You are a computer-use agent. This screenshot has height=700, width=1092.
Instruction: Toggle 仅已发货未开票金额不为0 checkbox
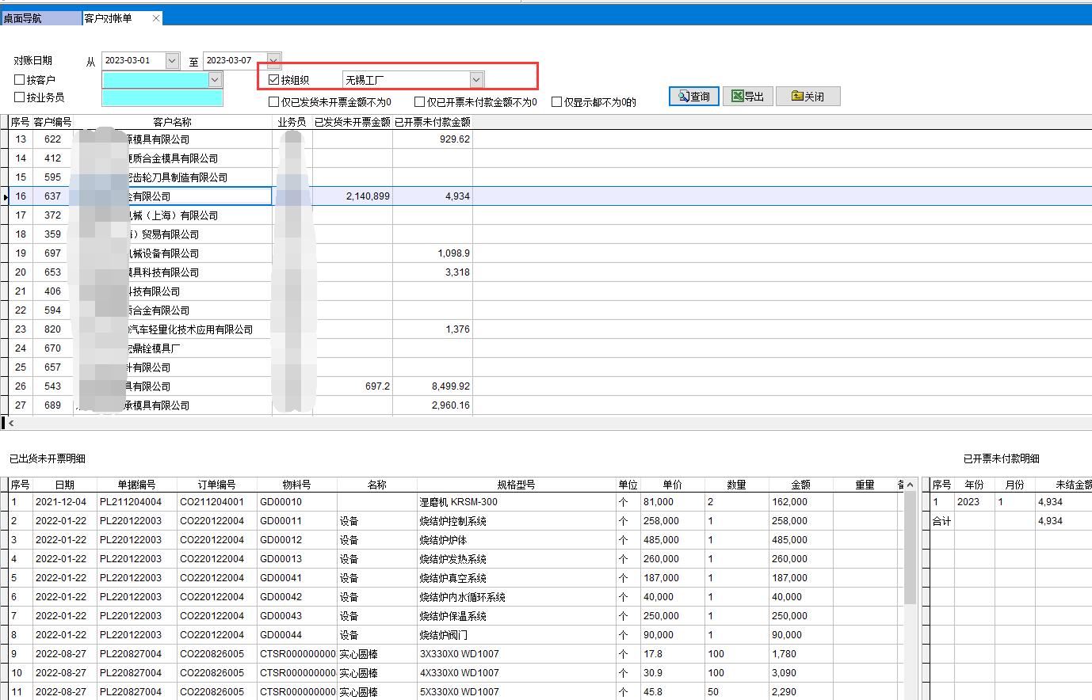pyautogui.click(x=274, y=102)
